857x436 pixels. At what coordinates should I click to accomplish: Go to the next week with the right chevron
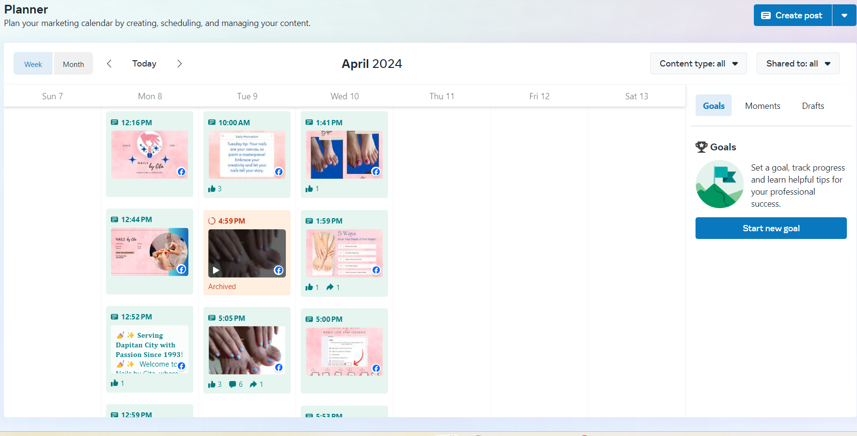[179, 64]
